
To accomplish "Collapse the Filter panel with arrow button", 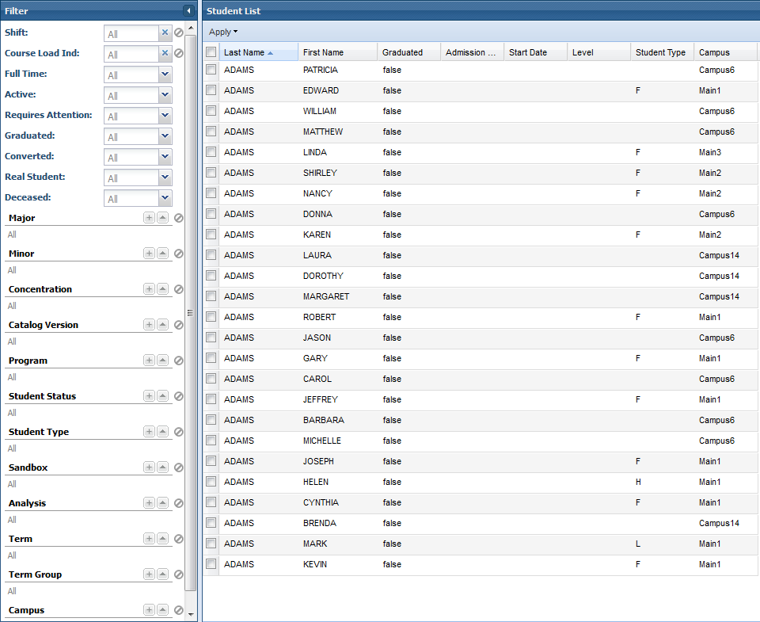I will pyautogui.click(x=188, y=11).
